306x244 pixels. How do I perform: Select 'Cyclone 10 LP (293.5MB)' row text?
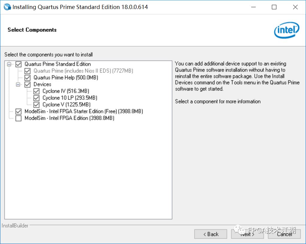[x=70, y=98]
